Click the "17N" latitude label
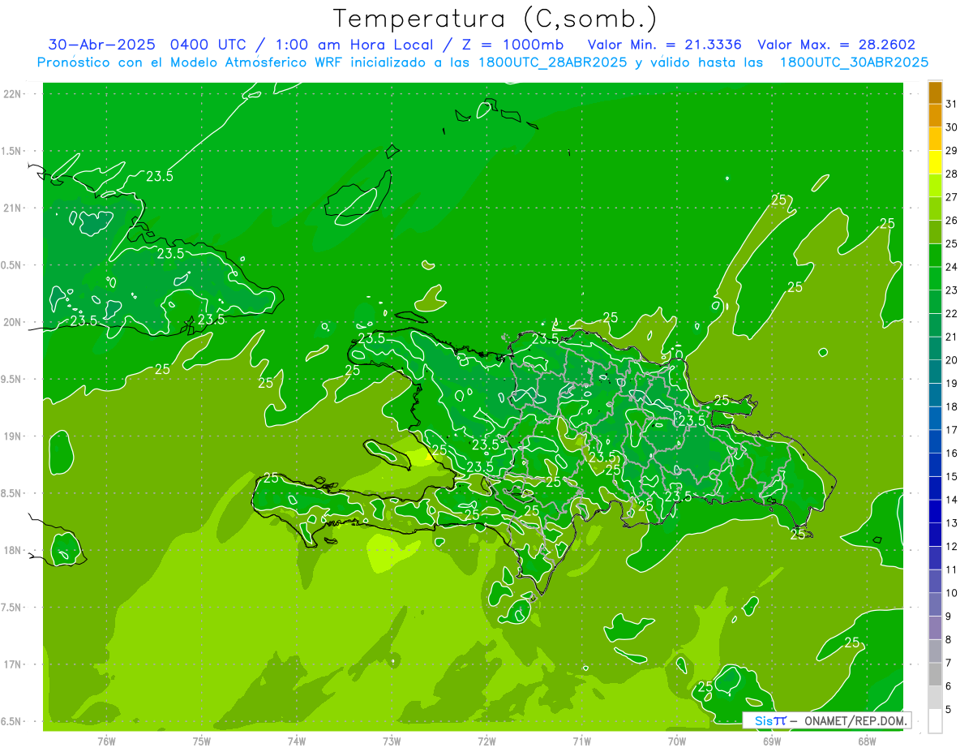The height and width of the screenshot is (752, 973). point(13,664)
